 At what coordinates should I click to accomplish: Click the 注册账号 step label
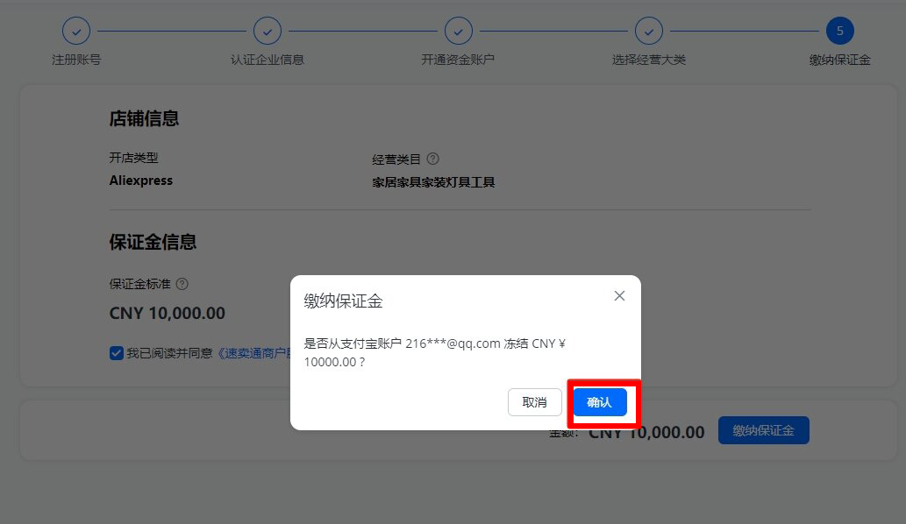click(x=76, y=60)
